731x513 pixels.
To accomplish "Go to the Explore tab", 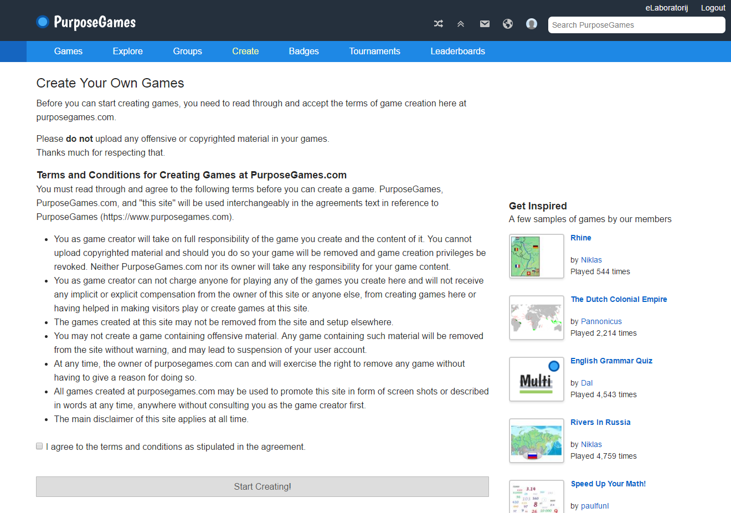I will point(127,51).
